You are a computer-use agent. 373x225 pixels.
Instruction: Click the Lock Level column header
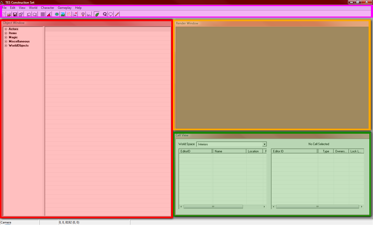356,151
